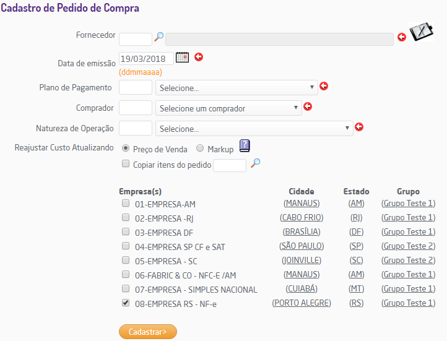
Task: Enable the Copiar itens do pedido checkbox
Action: [126, 164]
